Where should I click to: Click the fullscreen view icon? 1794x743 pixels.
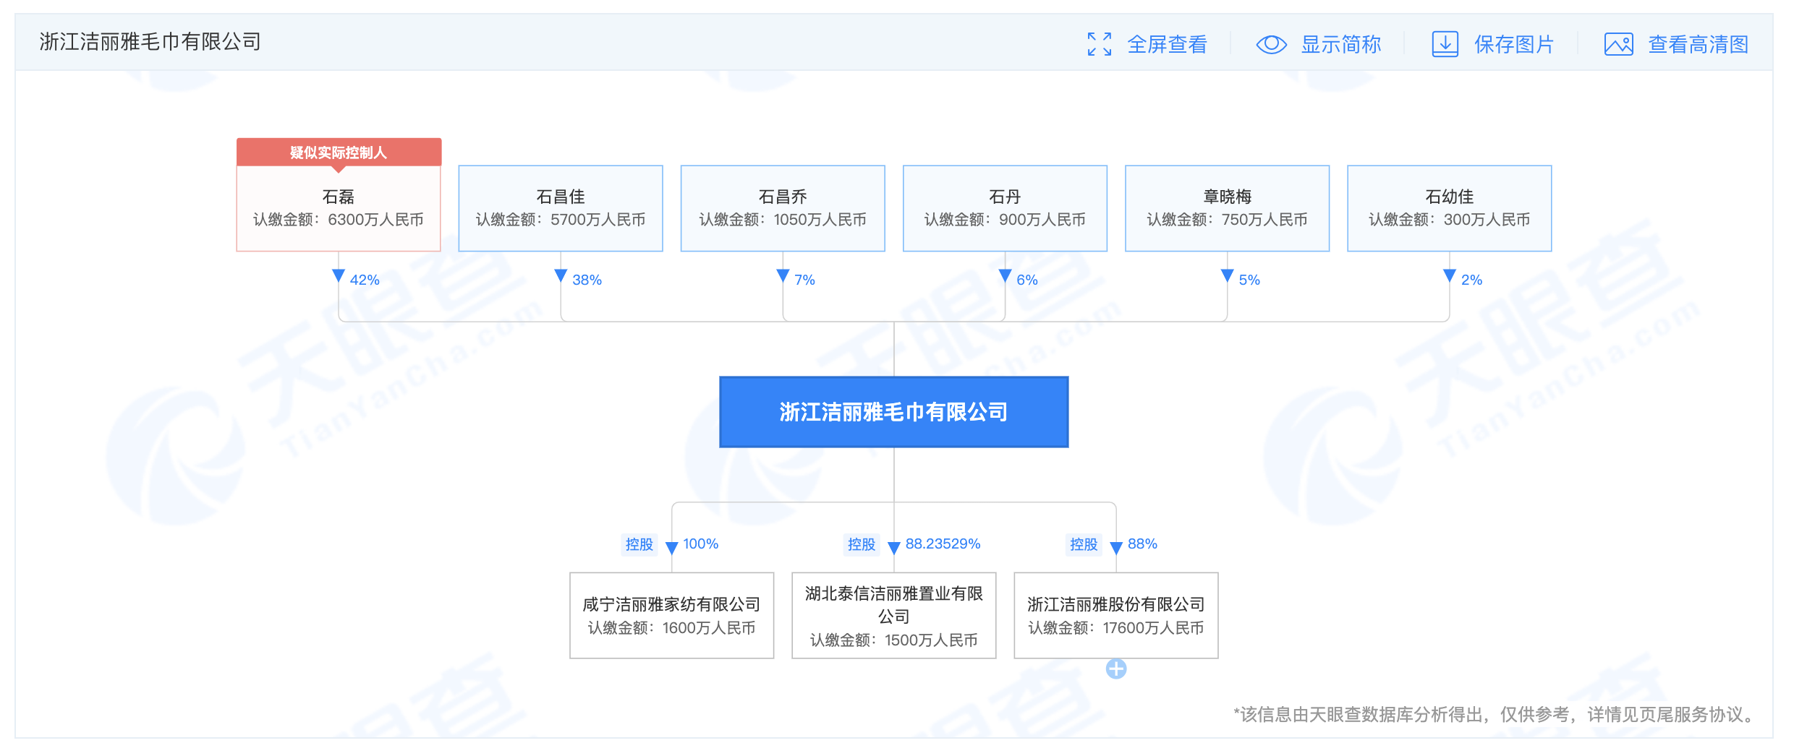pyautogui.click(x=1099, y=44)
